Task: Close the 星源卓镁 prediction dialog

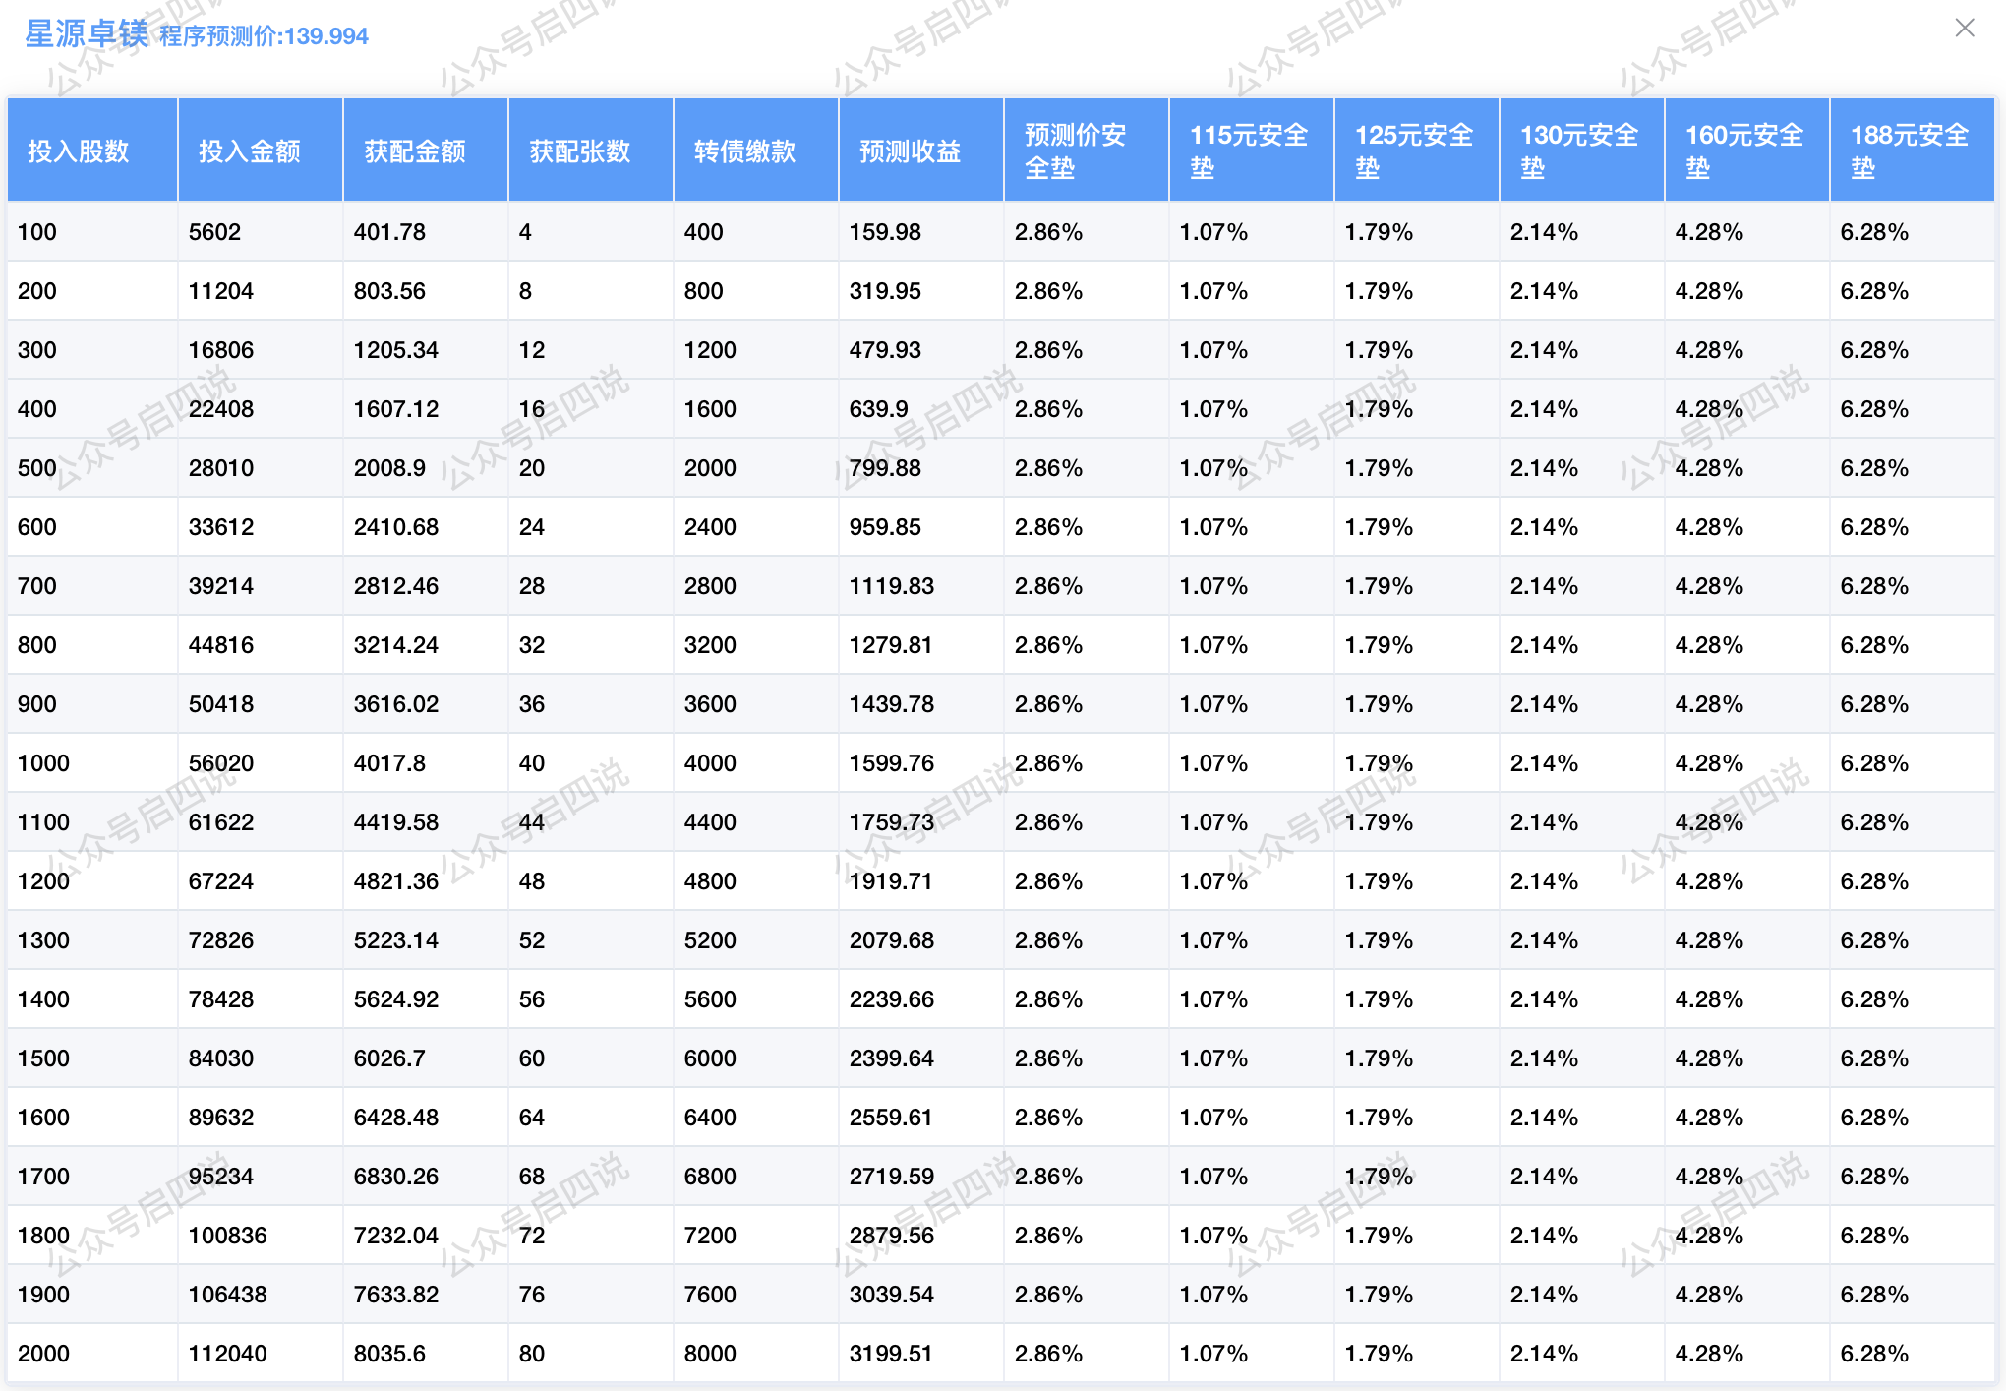Action: pyautogui.click(x=1964, y=29)
